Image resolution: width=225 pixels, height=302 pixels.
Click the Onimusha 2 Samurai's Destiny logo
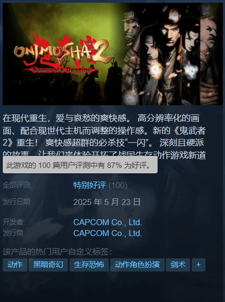[62, 55]
